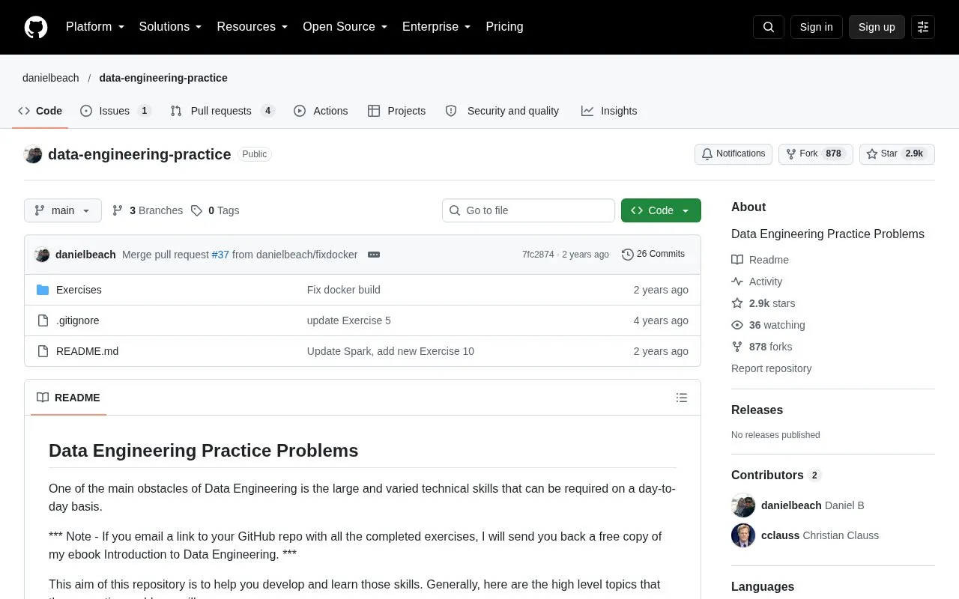The image size is (959, 599).
Task: Switch to the Actions tab
Action: [x=321, y=111]
